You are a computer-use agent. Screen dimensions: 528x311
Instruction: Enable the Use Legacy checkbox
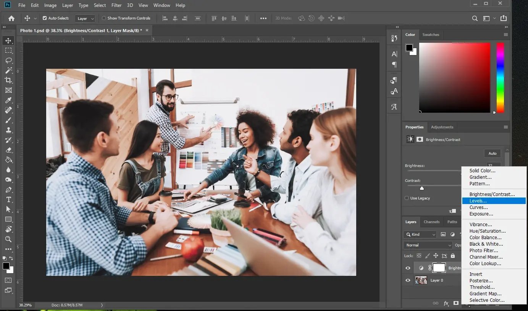pyautogui.click(x=407, y=198)
